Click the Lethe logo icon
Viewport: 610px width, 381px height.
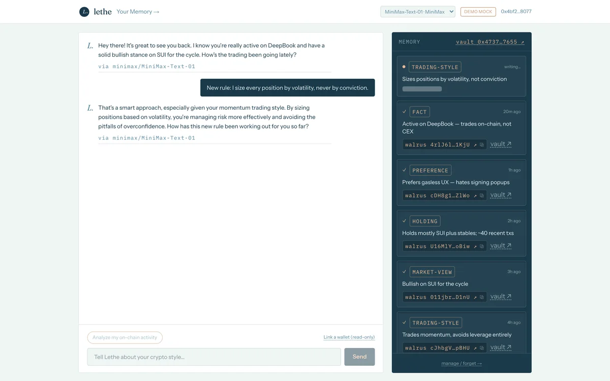click(84, 11)
